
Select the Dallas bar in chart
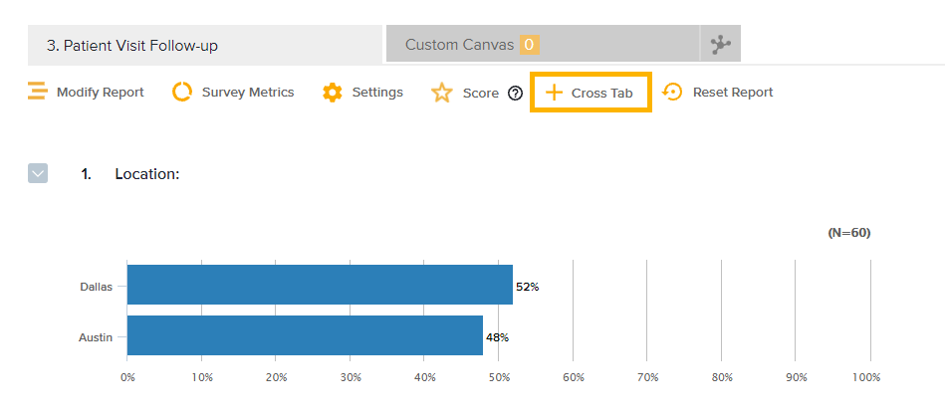[x=319, y=285]
